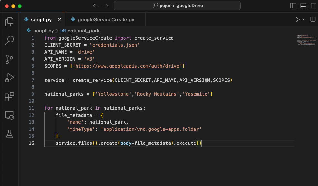The height and width of the screenshot is (186, 318).
Task: Click the execute method call on line 16
Action: click(x=186, y=143)
